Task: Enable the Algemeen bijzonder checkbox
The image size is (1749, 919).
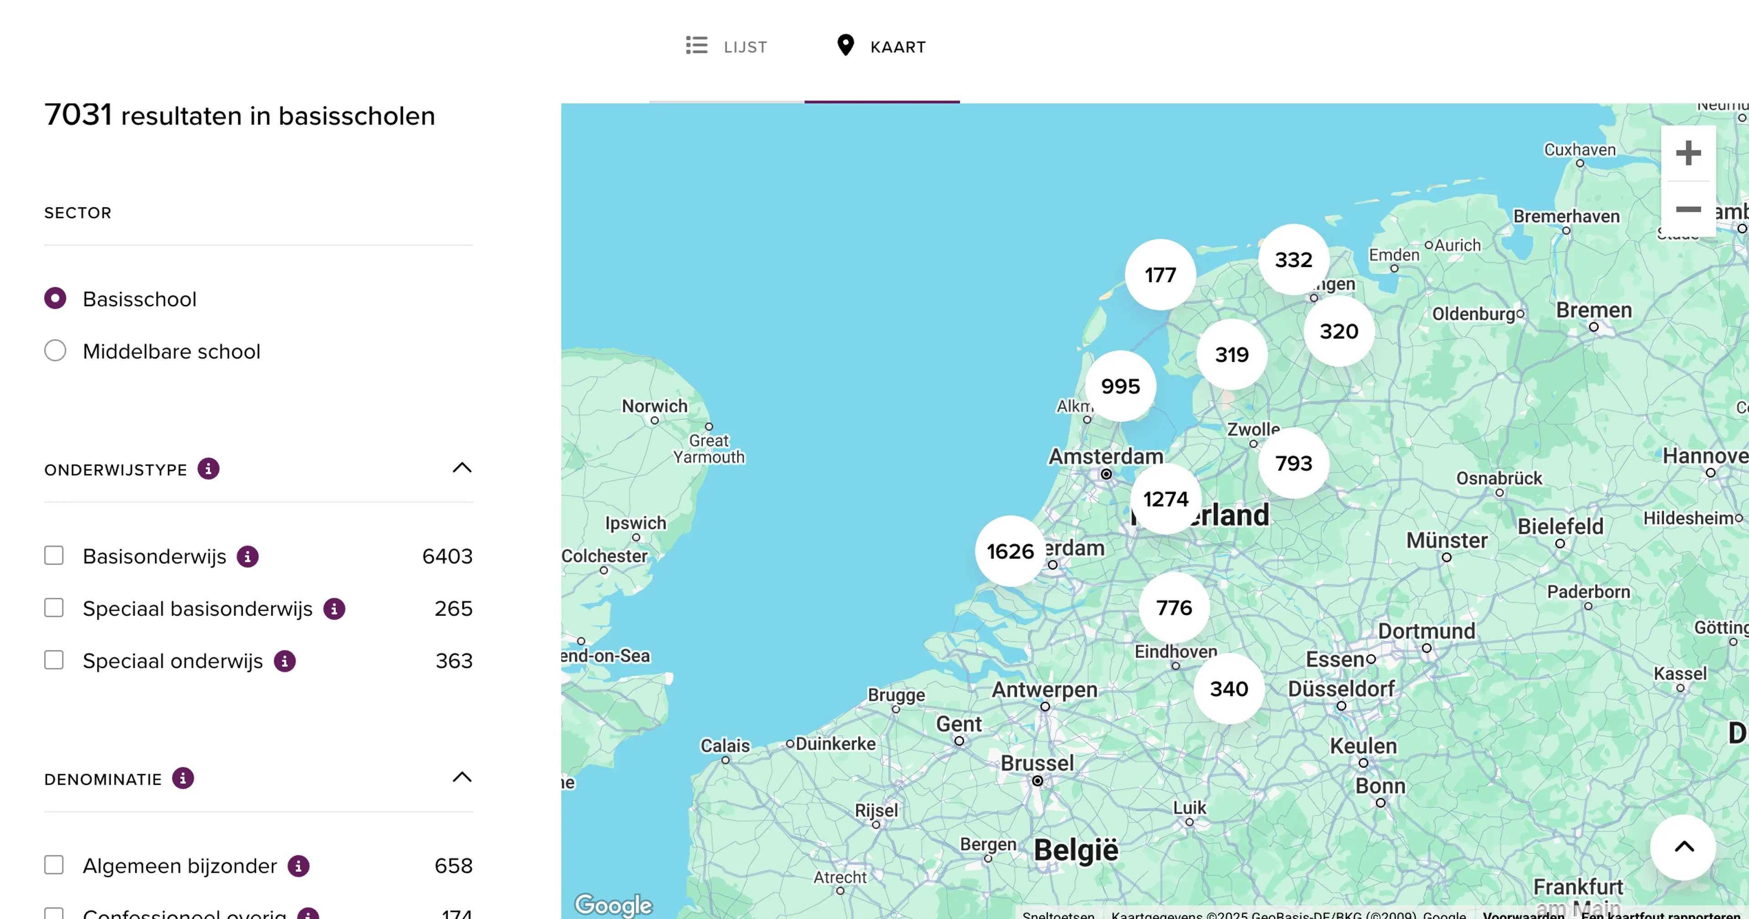Action: click(x=54, y=865)
